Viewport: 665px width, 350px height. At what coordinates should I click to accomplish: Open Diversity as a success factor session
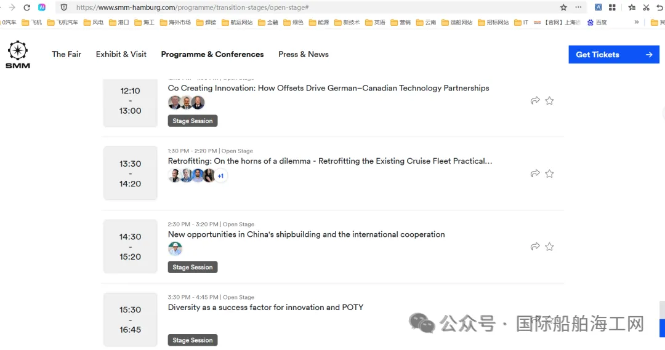[265, 307]
